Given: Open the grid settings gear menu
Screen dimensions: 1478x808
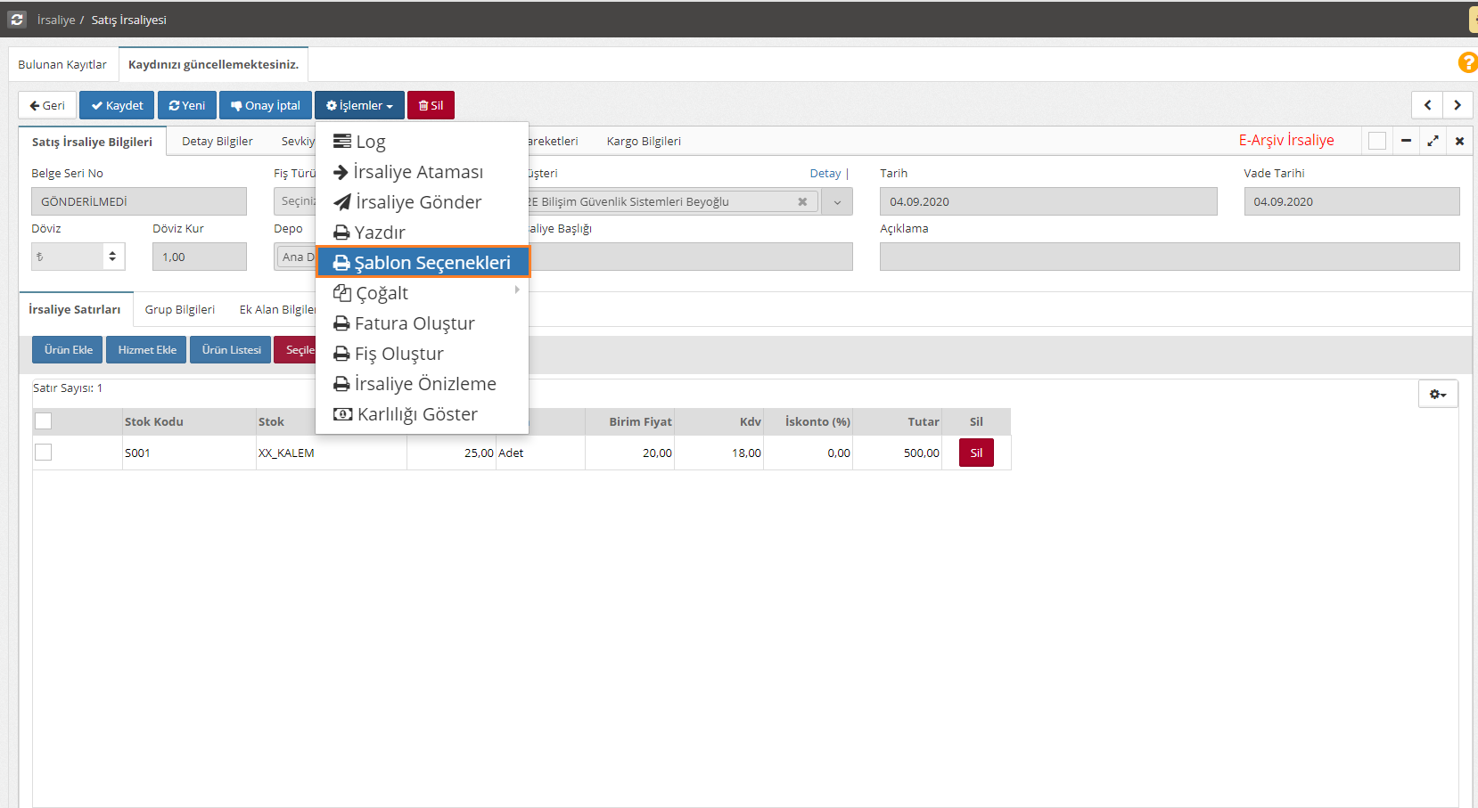Looking at the screenshot, I should click(1437, 394).
